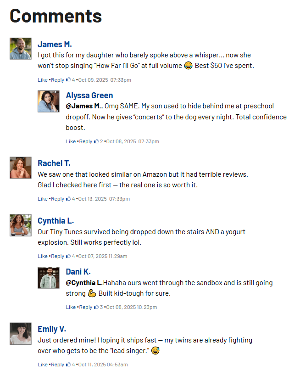
Task: Click the @James M. mention in Alyssa's reply
Action: 83,106
